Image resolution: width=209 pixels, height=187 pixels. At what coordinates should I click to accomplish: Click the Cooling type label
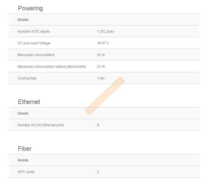click(27, 78)
